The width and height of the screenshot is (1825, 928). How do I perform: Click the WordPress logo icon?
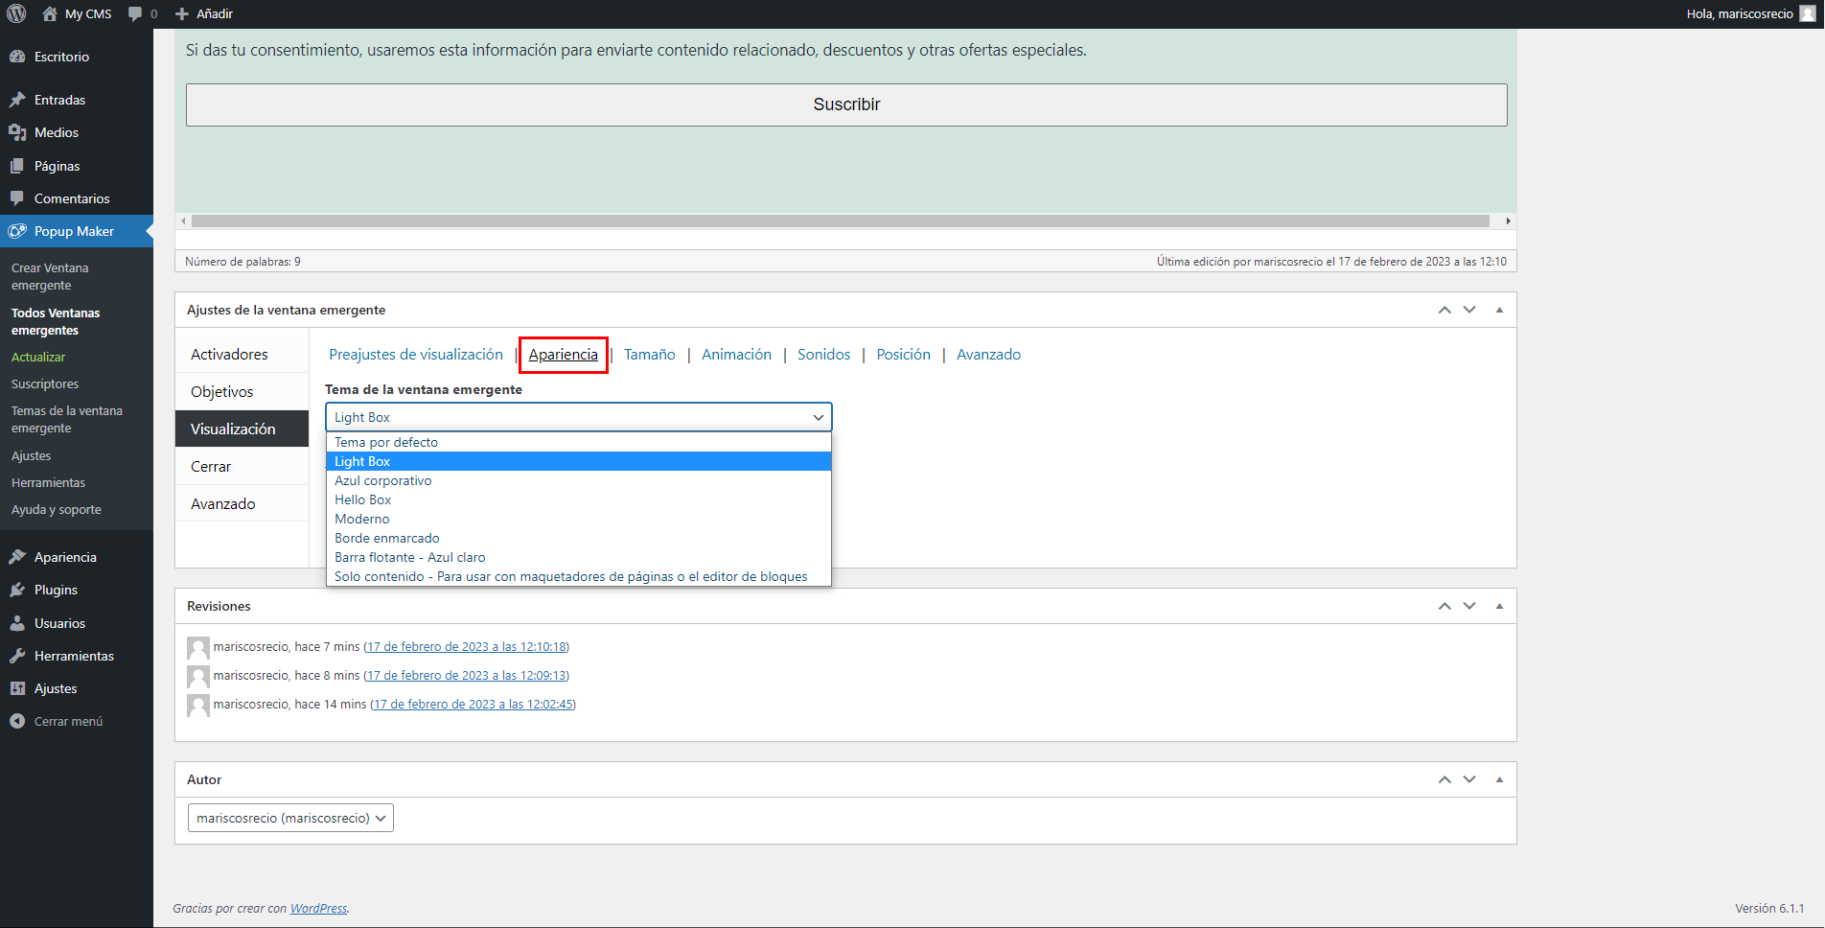click(16, 13)
